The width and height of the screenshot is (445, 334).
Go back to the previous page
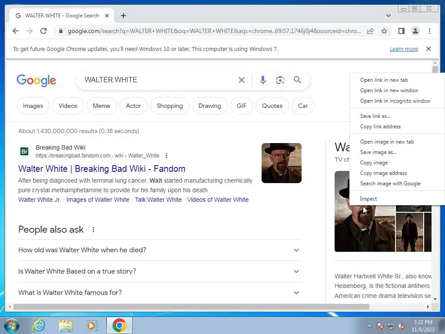(16, 31)
